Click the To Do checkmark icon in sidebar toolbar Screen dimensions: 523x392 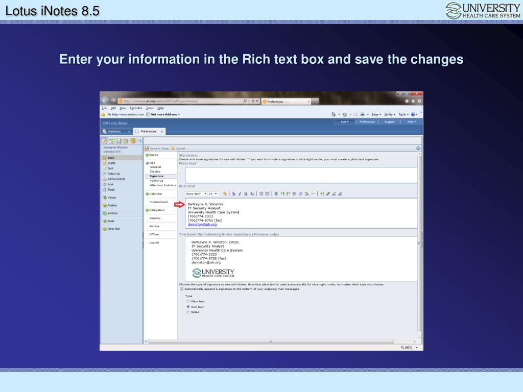[x=126, y=141]
